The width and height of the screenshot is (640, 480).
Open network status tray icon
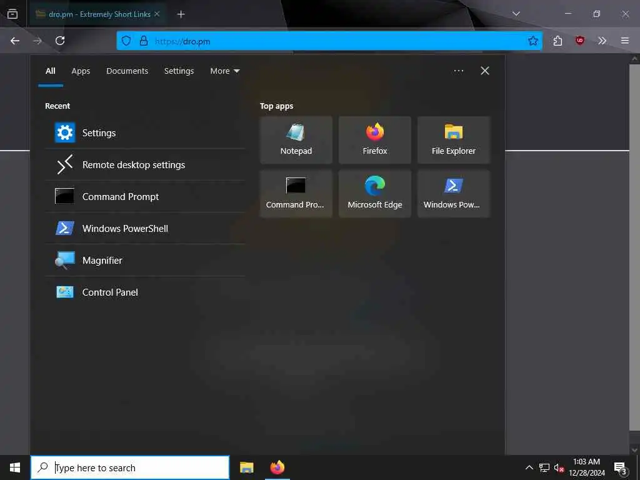(544, 467)
